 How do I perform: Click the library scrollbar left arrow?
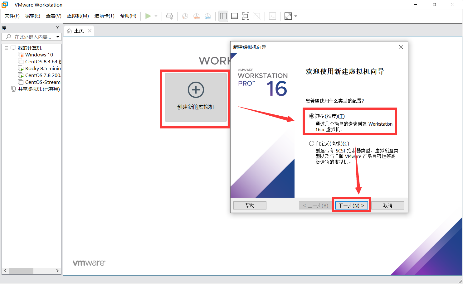pyautogui.click(x=5, y=271)
